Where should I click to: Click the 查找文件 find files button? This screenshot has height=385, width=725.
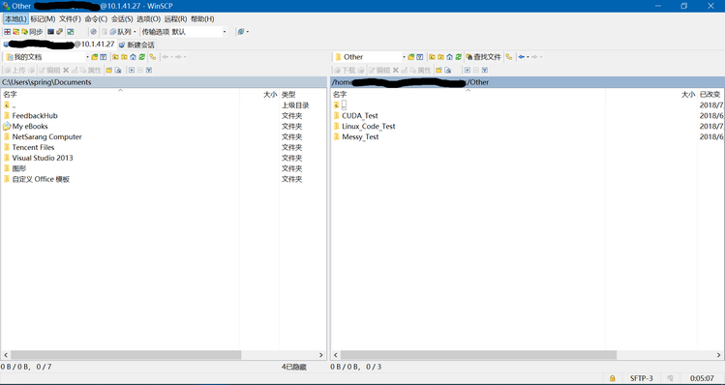(483, 57)
